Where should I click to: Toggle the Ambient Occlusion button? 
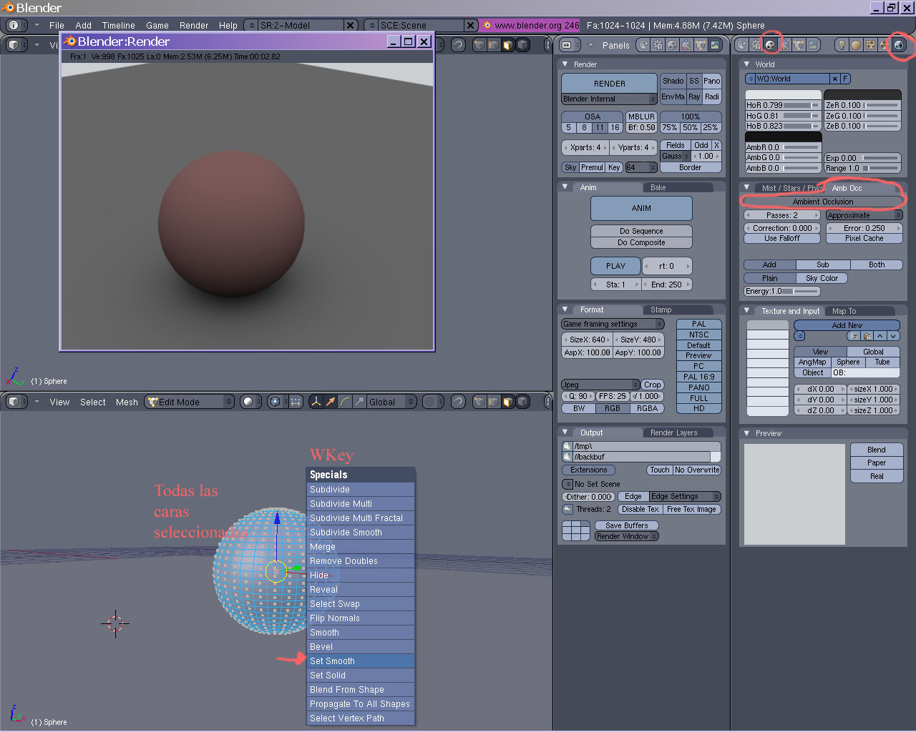[x=823, y=202]
